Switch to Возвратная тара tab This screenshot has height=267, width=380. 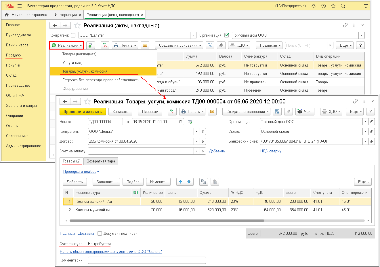point(101,161)
